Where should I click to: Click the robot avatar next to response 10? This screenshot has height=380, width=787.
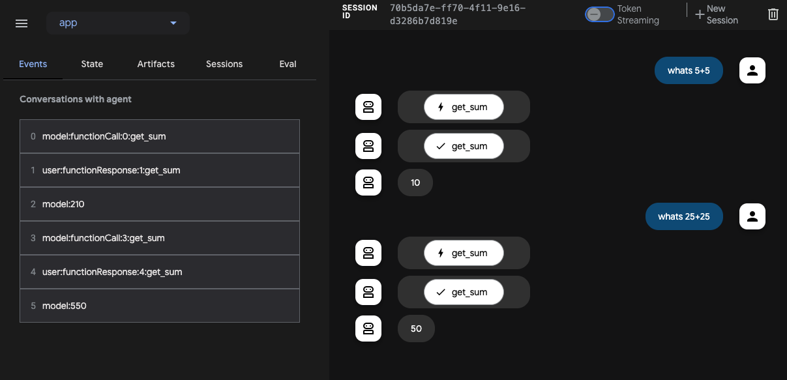coord(368,183)
